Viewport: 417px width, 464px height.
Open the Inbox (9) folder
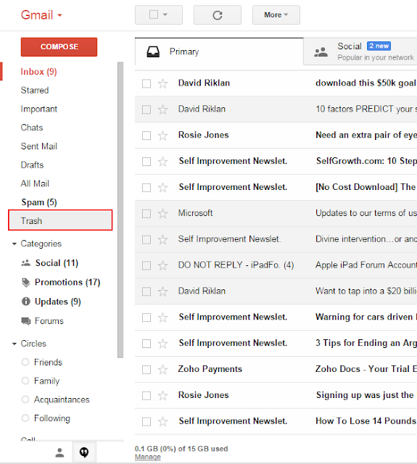38,72
